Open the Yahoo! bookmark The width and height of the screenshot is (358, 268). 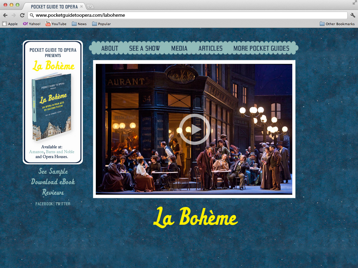pyautogui.click(x=31, y=24)
